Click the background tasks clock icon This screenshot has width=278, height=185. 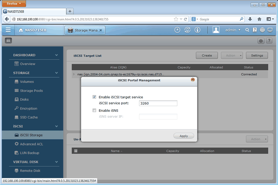click(177, 30)
